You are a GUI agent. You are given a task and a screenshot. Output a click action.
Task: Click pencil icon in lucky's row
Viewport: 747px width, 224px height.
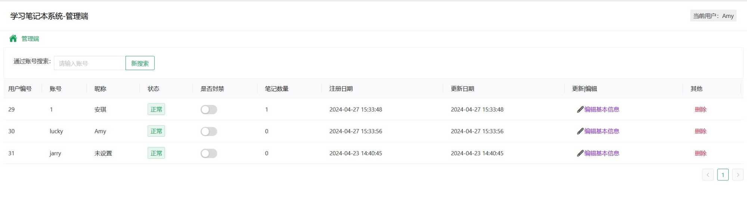pos(580,131)
